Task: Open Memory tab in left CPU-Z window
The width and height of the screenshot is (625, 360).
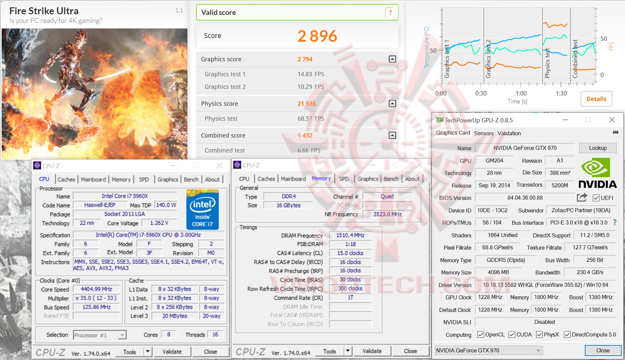Action: point(121,179)
